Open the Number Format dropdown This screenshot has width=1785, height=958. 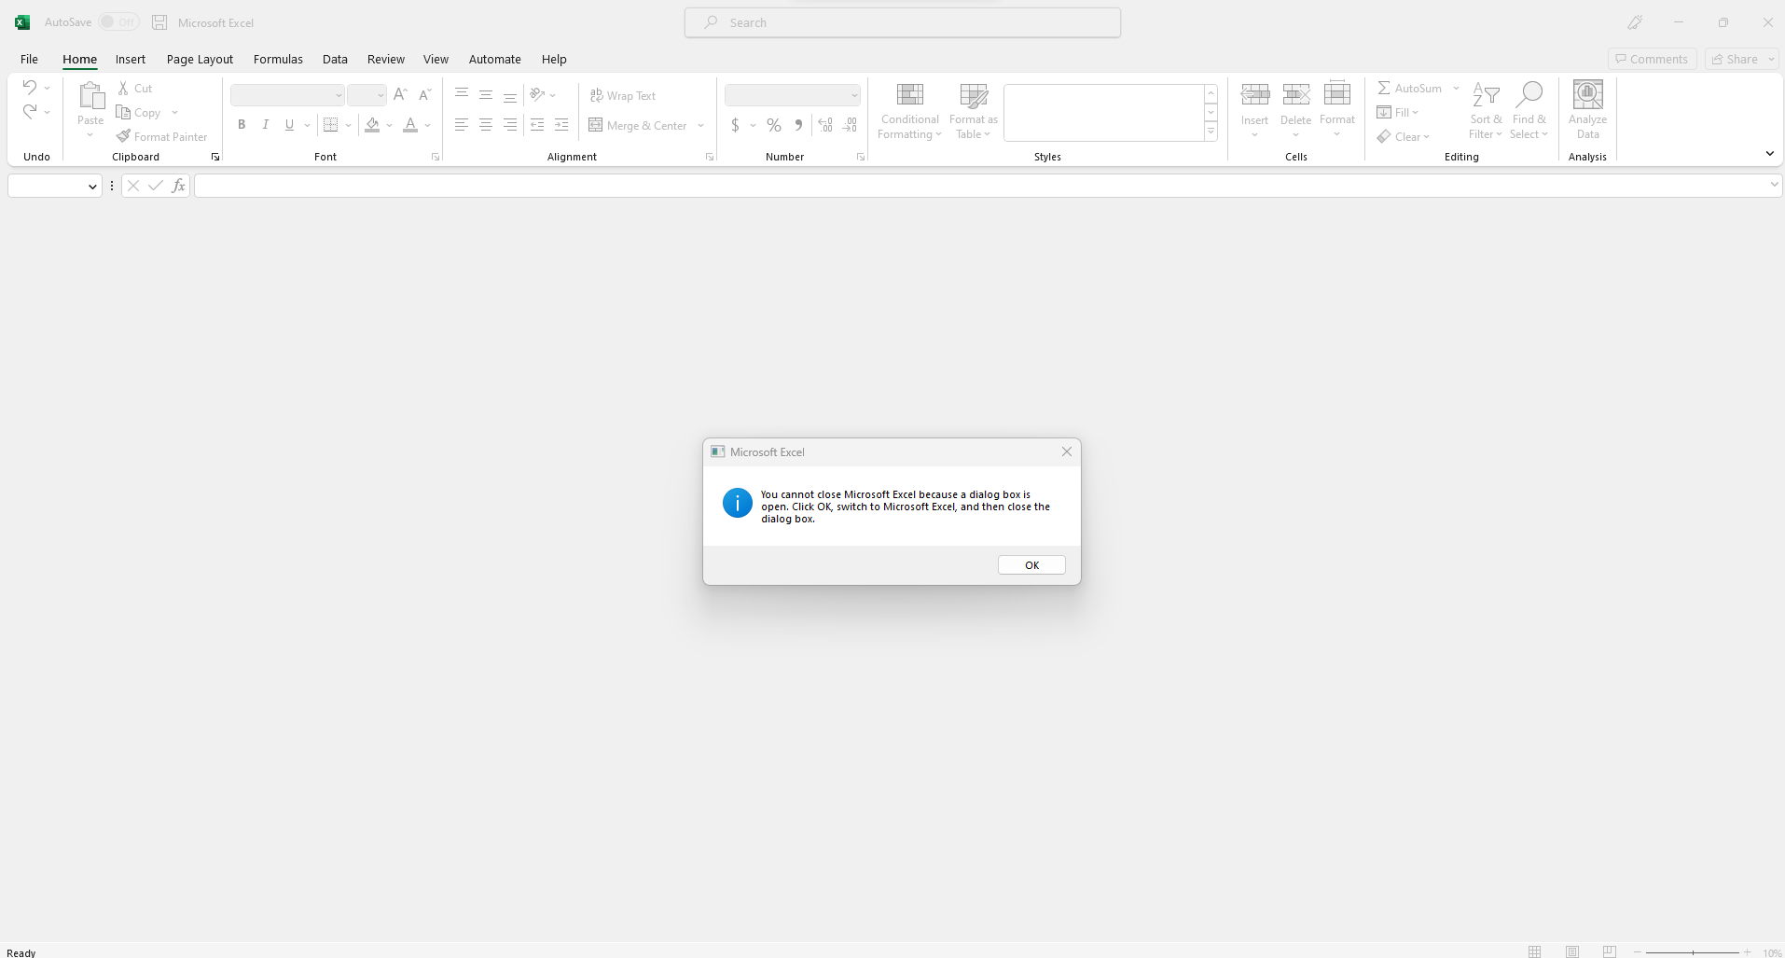click(854, 95)
